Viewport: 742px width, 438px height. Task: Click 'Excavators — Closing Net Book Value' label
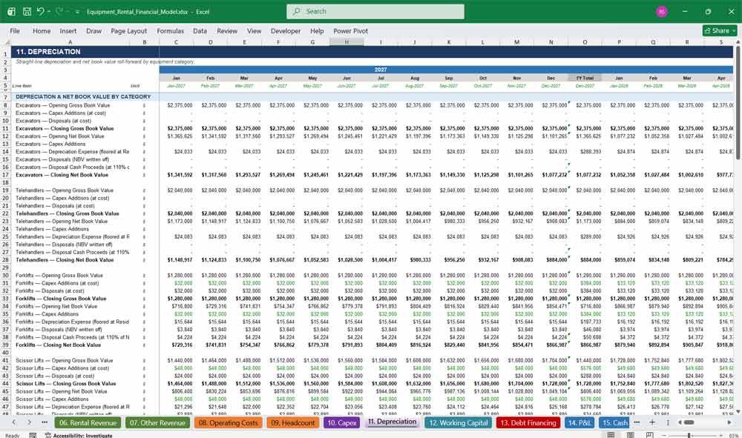coord(62,175)
